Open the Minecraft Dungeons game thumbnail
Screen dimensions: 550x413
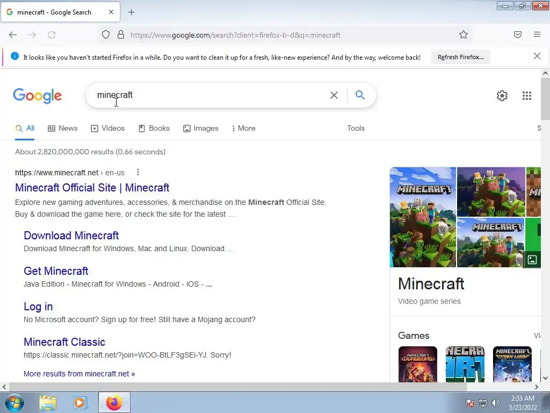(x=418, y=364)
